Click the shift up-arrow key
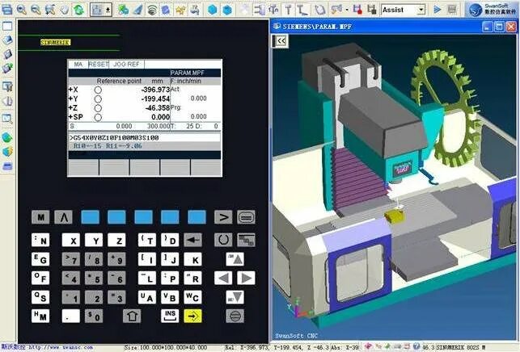This screenshot has width=520, height=352. point(132,316)
